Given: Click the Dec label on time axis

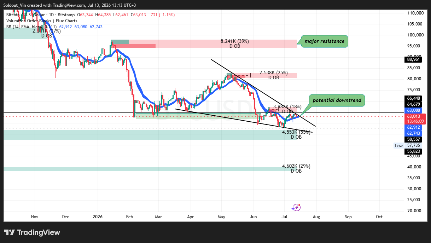Looking at the screenshot, I should coord(65,216).
